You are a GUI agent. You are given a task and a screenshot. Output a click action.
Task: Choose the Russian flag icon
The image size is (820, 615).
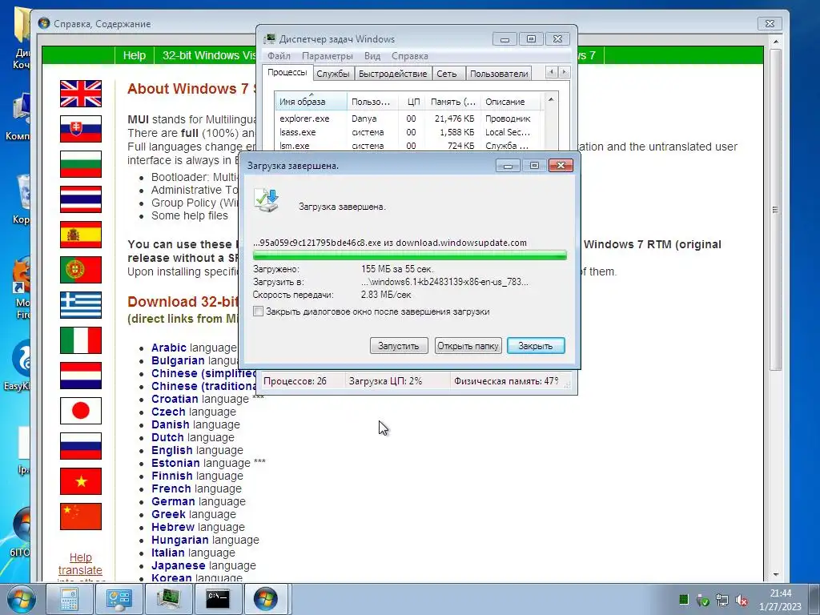[x=81, y=446]
